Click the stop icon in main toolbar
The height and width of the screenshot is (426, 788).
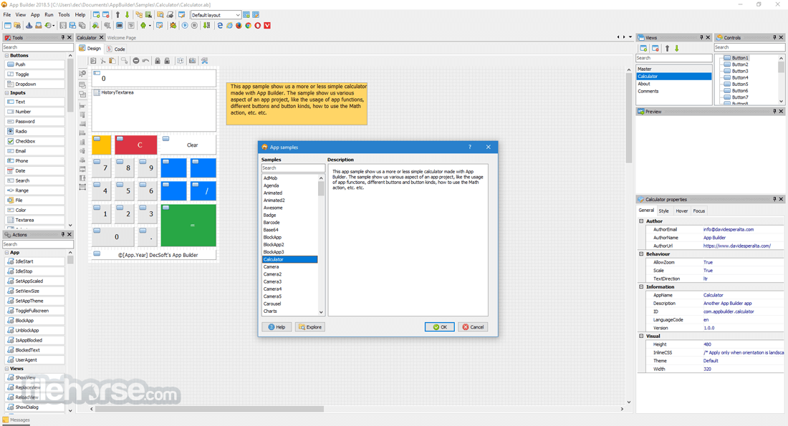[x=194, y=25]
